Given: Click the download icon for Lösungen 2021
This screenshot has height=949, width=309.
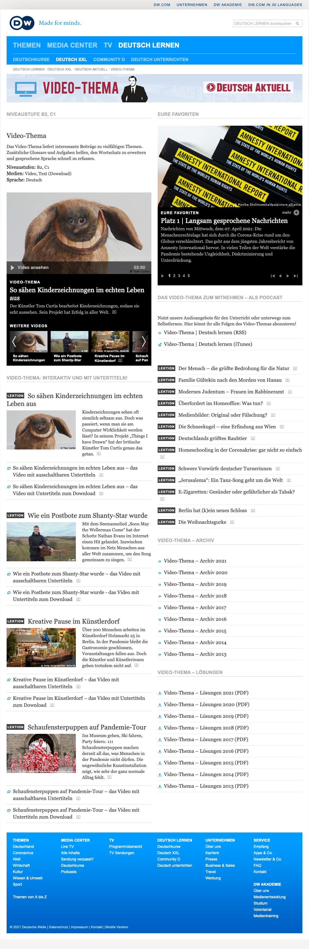Looking at the screenshot, I should click(x=160, y=693).
